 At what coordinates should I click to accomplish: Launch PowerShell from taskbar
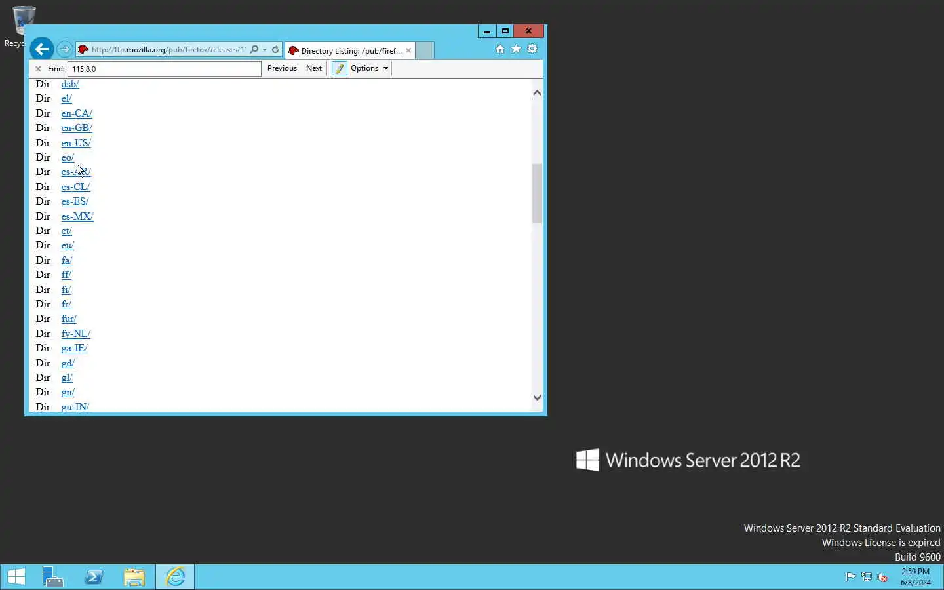point(94,577)
